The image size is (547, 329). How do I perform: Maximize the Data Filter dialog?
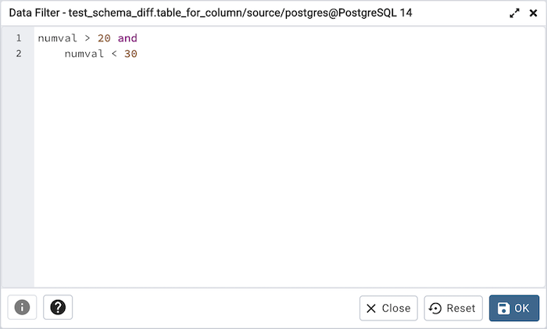(x=515, y=13)
